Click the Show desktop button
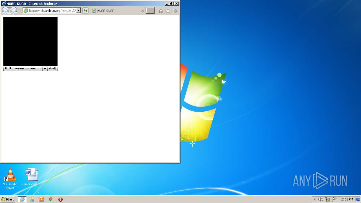361x203 pixels. [358, 199]
